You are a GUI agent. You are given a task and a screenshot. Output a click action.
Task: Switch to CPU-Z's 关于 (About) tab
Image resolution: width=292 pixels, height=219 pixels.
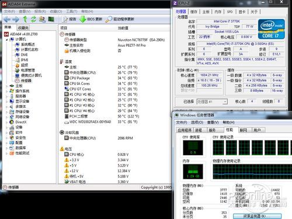254,12
